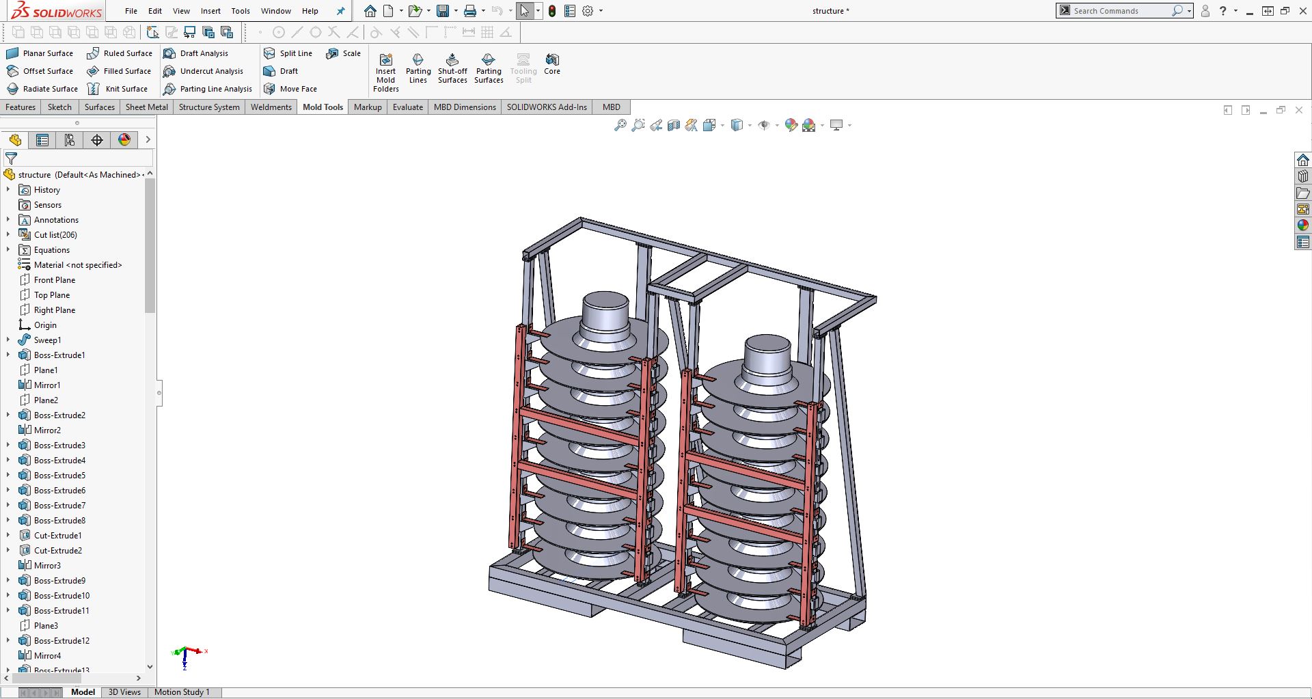Select Mirror3 in the feature tree
Image resolution: width=1312 pixels, height=699 pixels.
(x=47, y=566)
